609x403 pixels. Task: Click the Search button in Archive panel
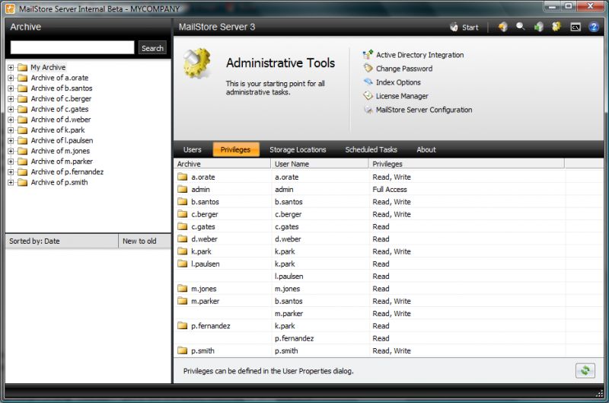pyautogui.click(x=152, y=48)
